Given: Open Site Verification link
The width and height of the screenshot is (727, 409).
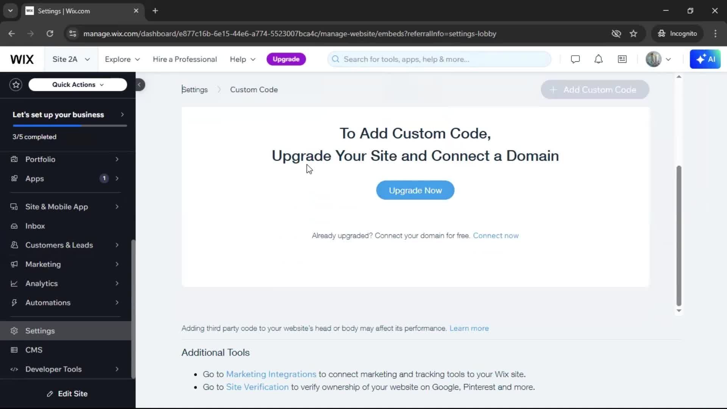Looking at the screenshot, I should 257,387.
